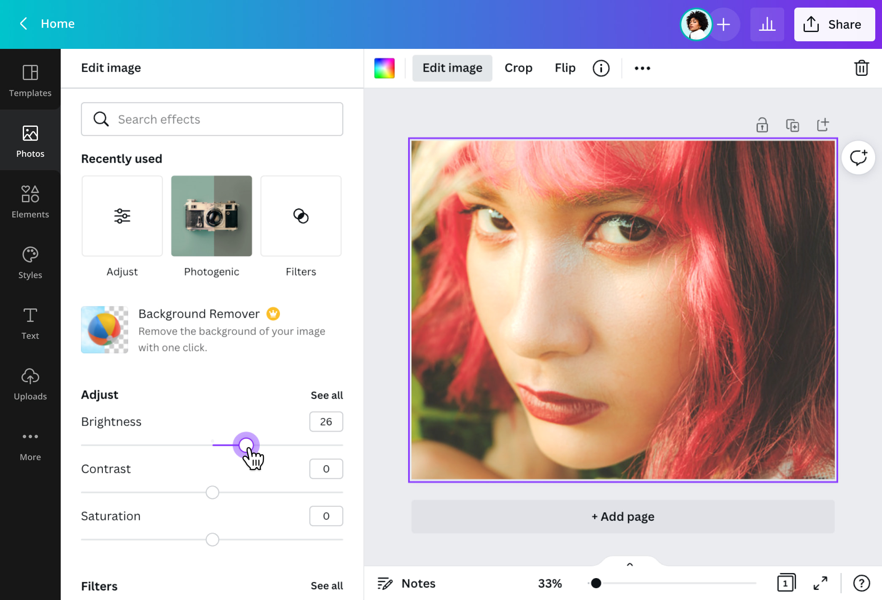The image size is (882, 600).
Task: Switch to the Crop tab
Action: point(518,68)
